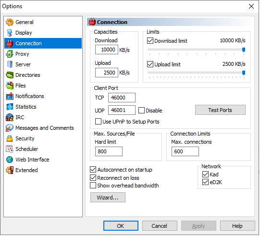Open Messages and Comments options page
The width and height of the screenshot is (261, 236).
[43, 128]
